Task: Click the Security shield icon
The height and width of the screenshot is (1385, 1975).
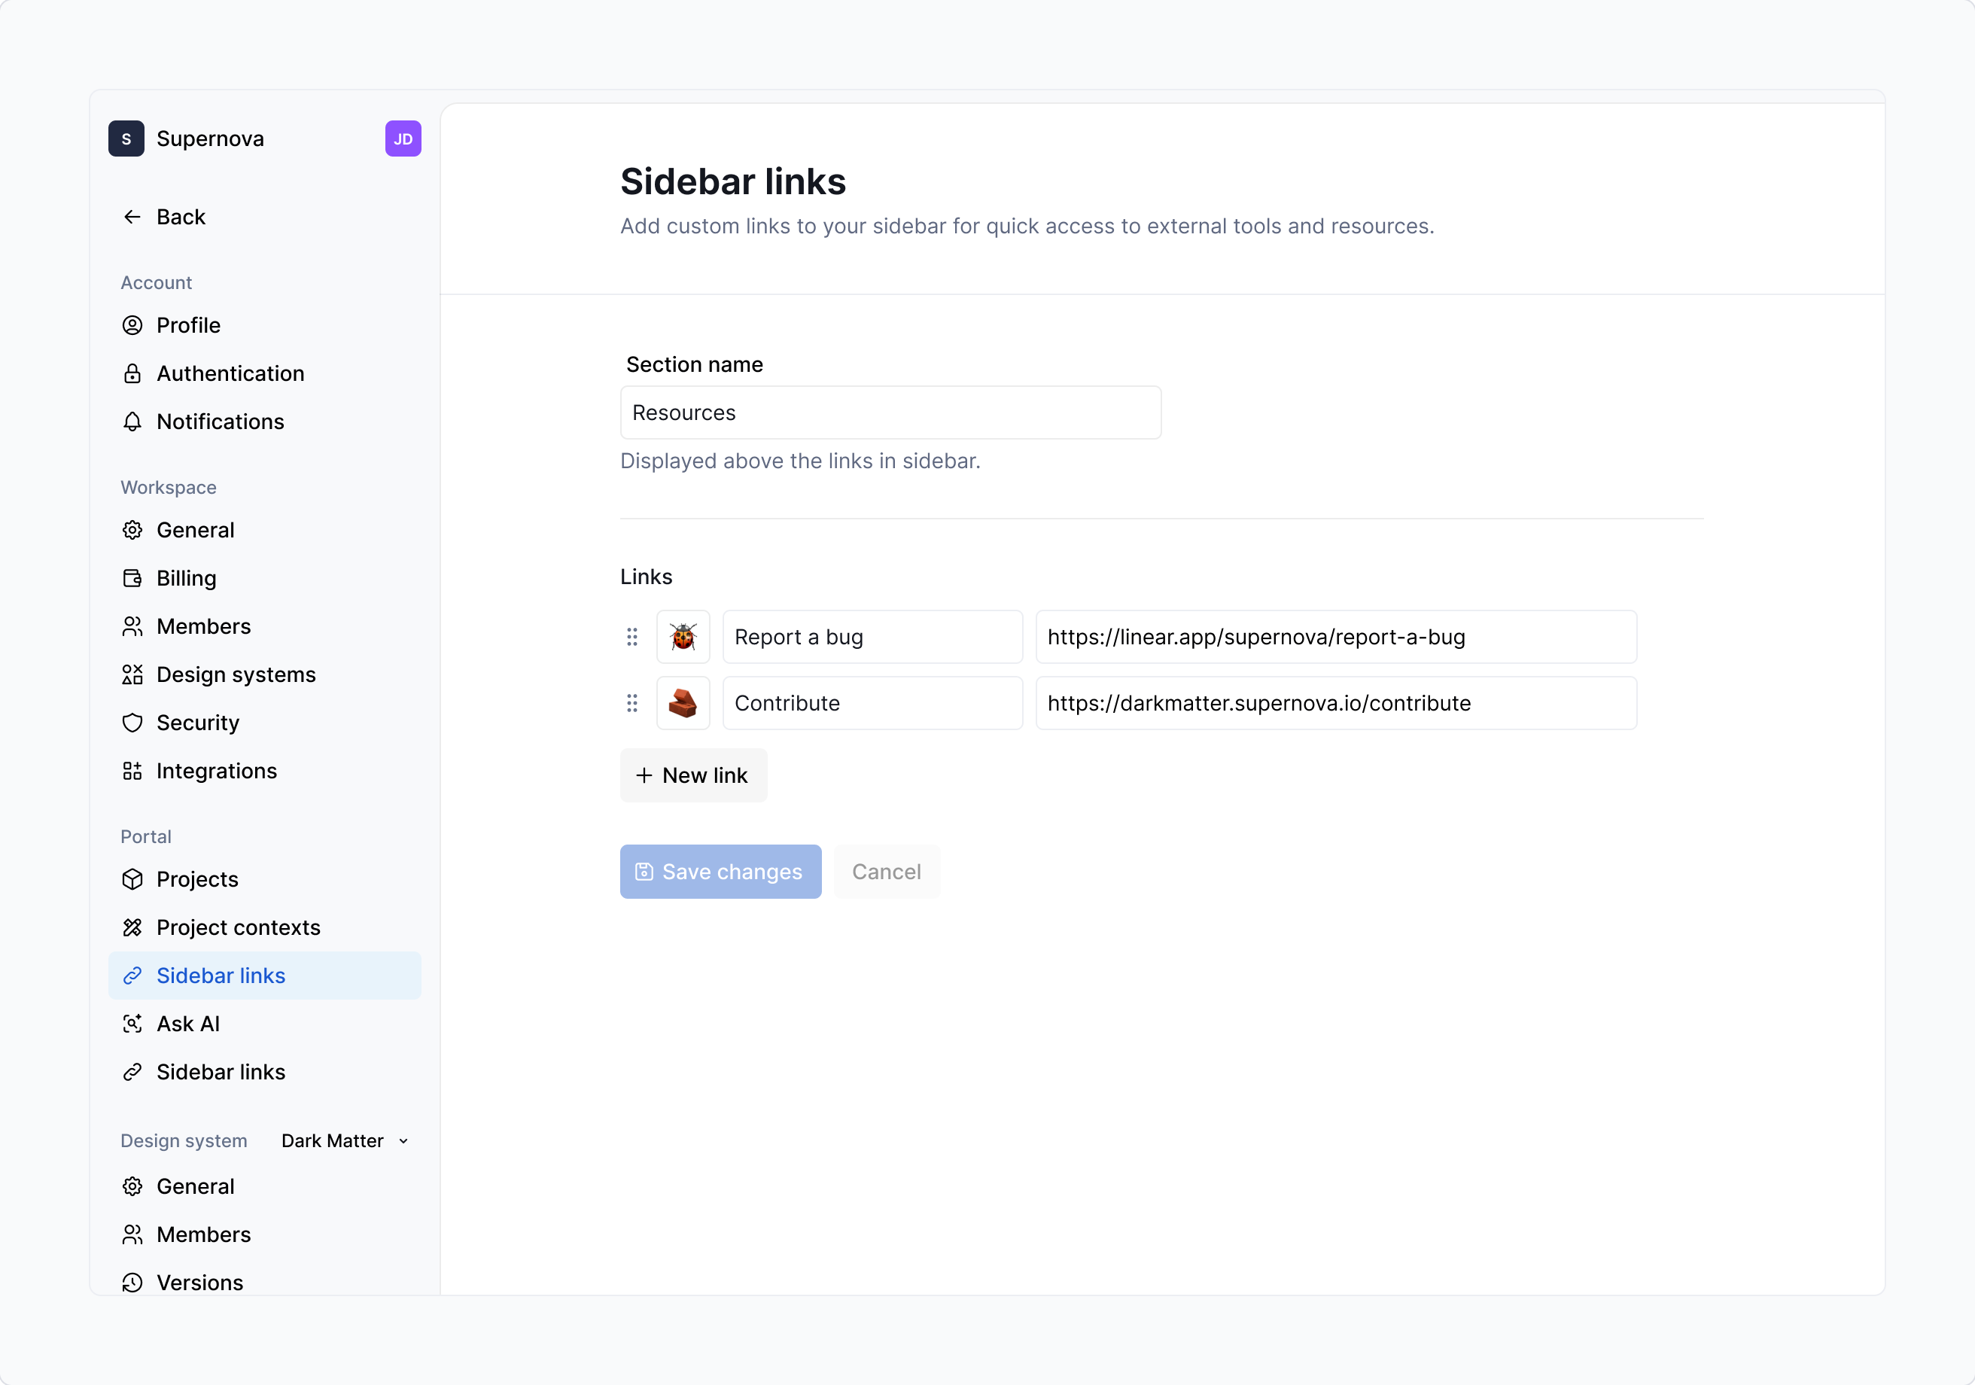Action: [x=132, y=723]
